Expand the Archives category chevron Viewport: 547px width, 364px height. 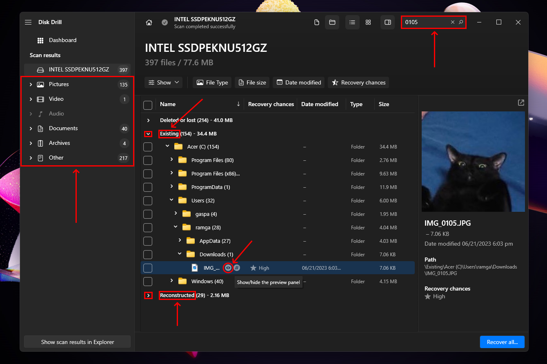(x=31, y=143)
